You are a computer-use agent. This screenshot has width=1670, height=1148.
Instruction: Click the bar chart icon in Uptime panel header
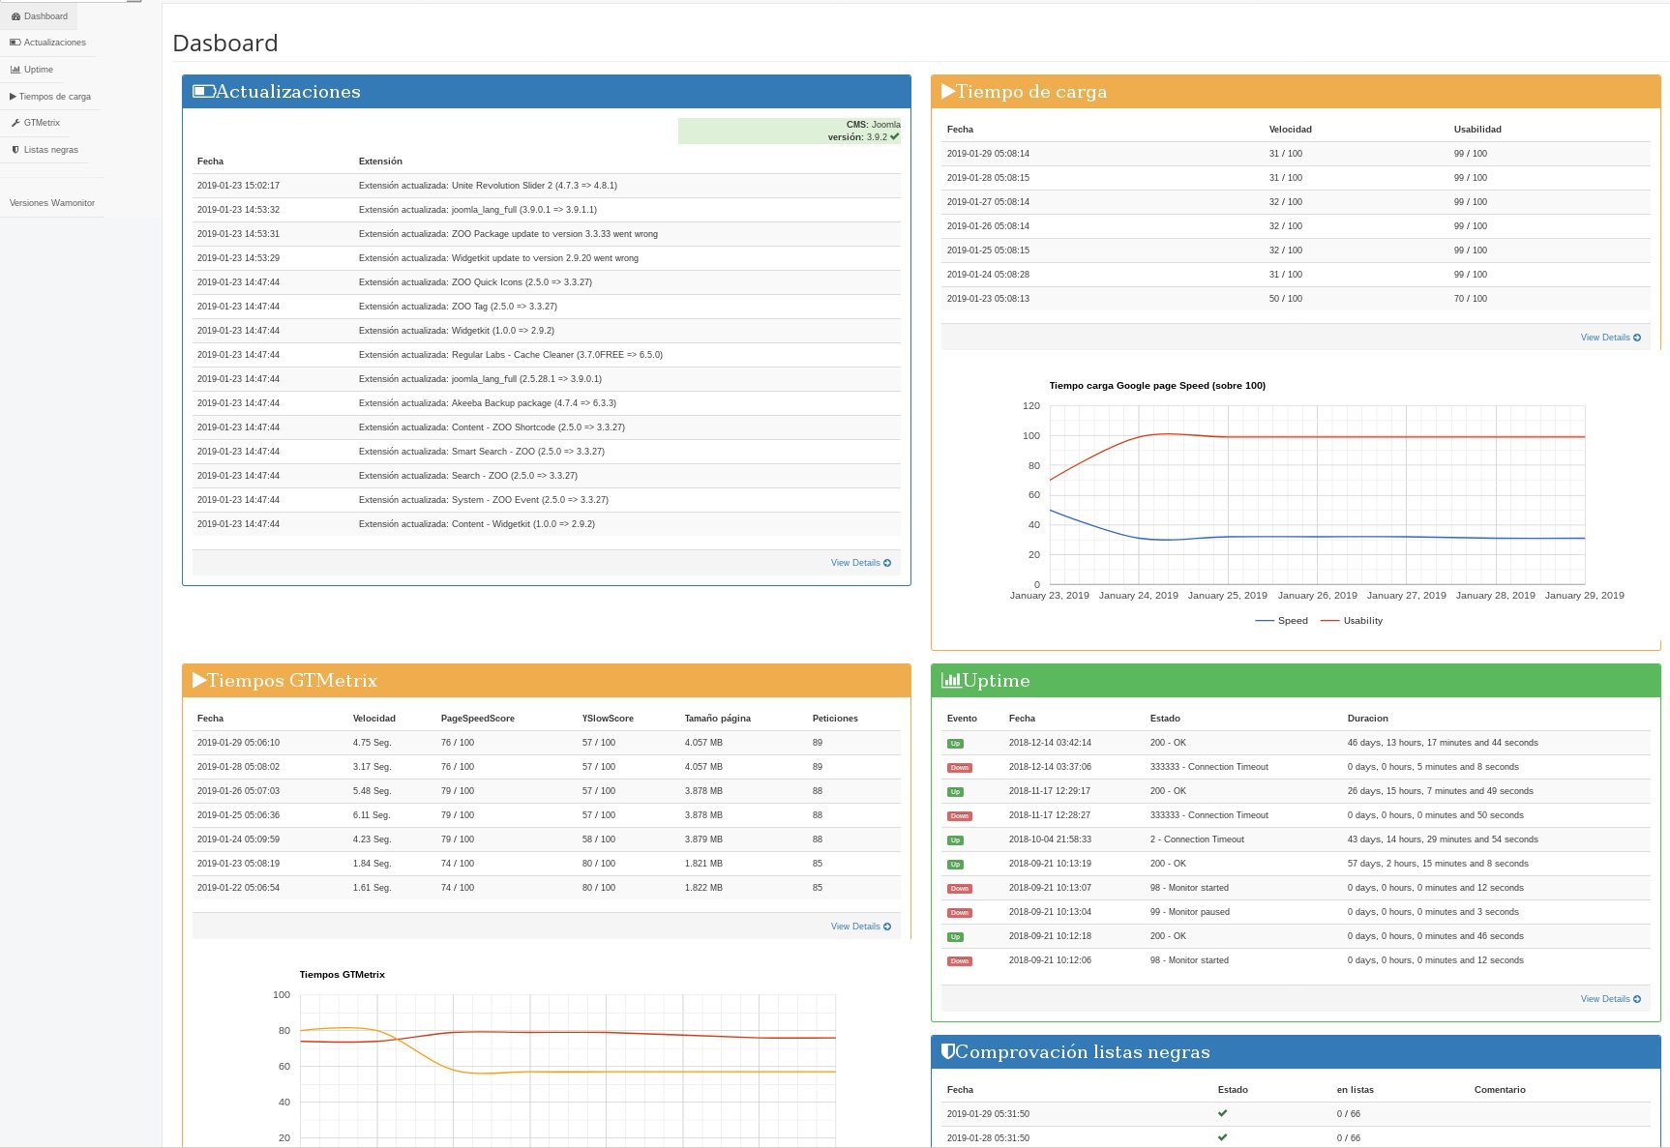(951, 680)
